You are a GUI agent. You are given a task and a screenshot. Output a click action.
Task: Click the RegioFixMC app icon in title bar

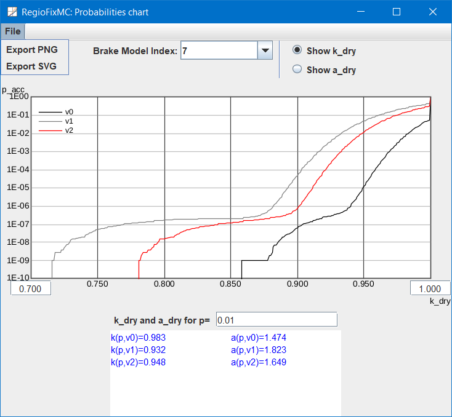coord(12,12)
